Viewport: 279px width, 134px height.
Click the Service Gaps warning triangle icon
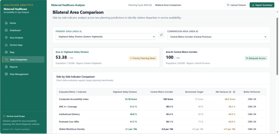(7, 45)
